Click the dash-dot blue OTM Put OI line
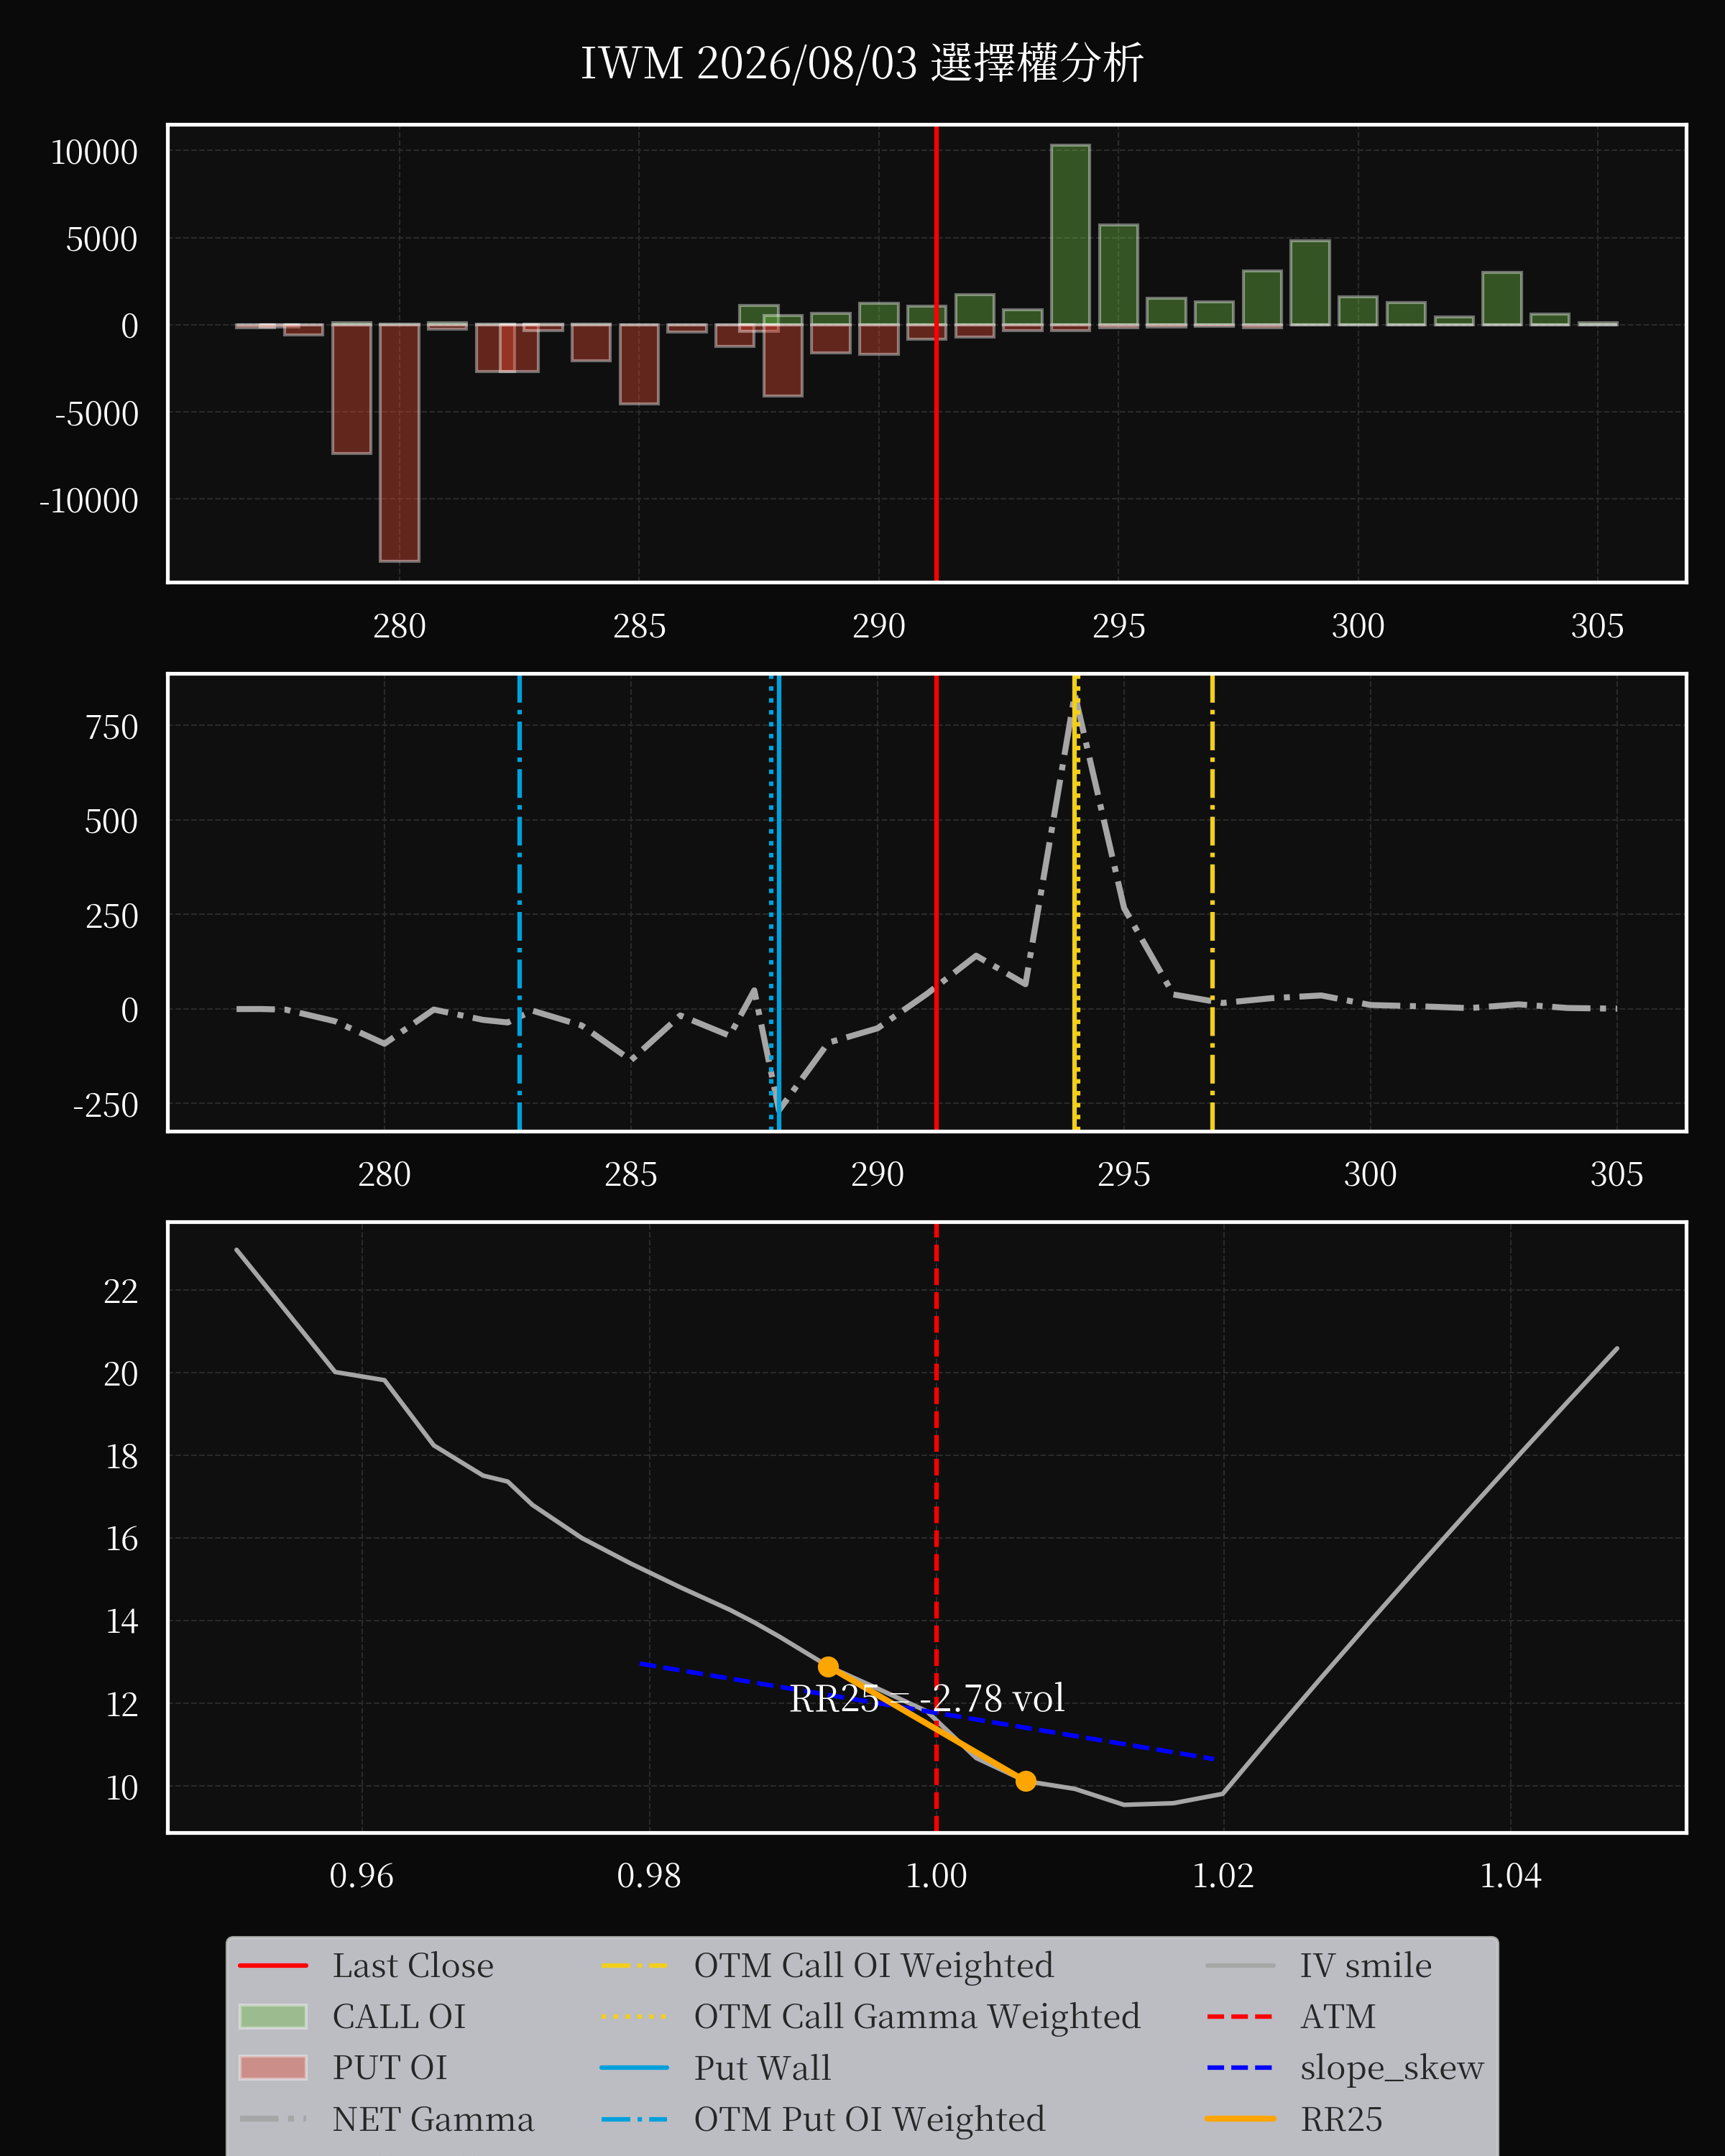The image size is (1725, 2156). pos(519,903)
